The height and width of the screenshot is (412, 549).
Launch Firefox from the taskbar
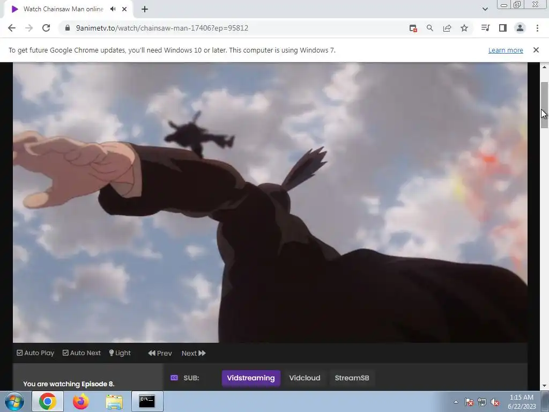click(x=80, y=401)
